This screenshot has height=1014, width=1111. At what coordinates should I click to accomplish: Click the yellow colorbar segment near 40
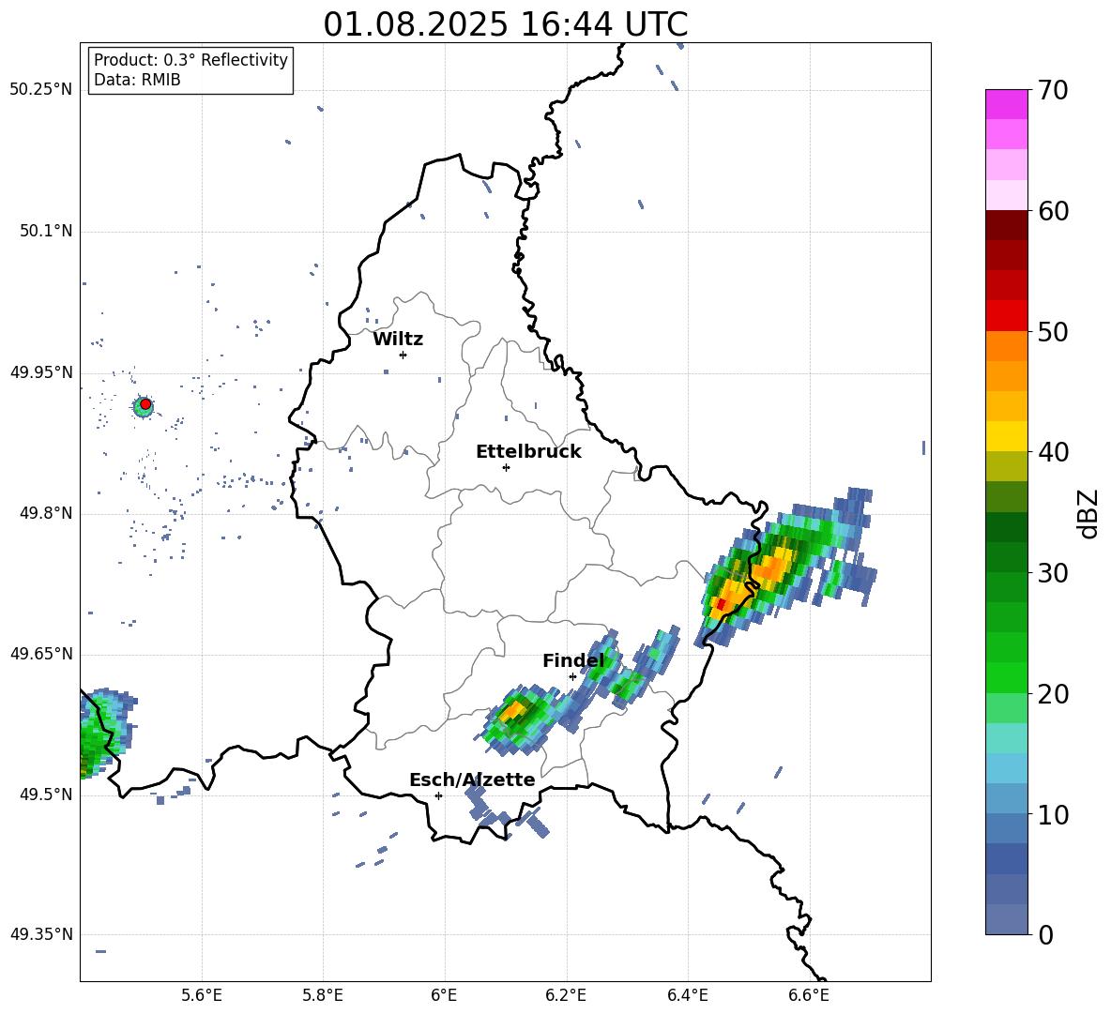pyautogui.click(x=1006, y=436)
